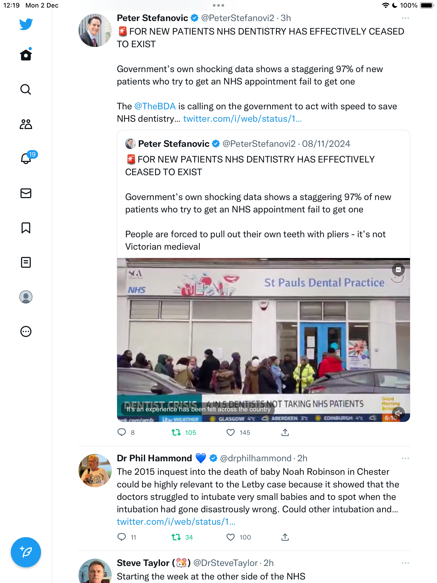This screenshot has height=583, width=437.
Task: Open the three-dot multitasking menu at top
Action: point(218,5)
